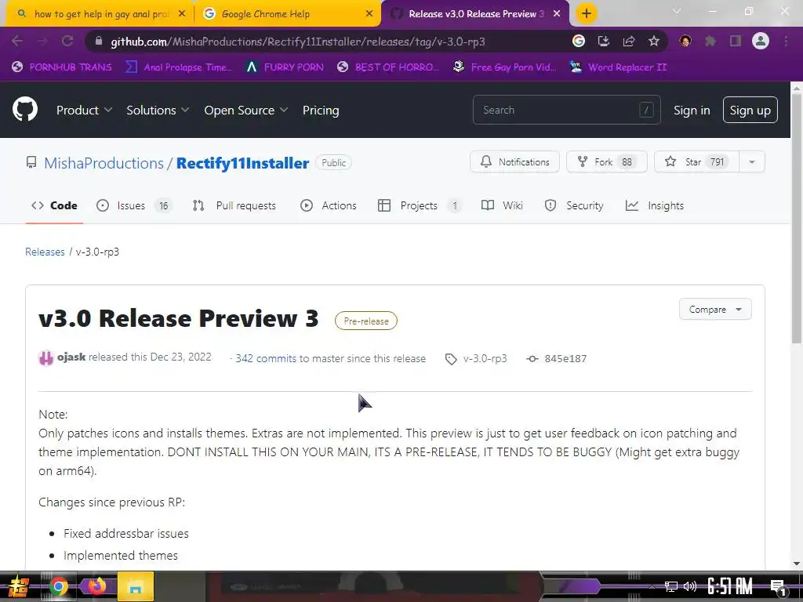Select the Code tab

pos(54,205)
